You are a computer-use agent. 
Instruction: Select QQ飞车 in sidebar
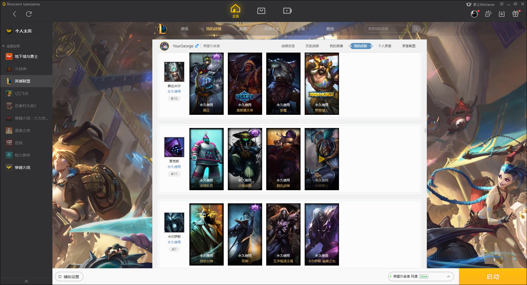click(26, 93)
